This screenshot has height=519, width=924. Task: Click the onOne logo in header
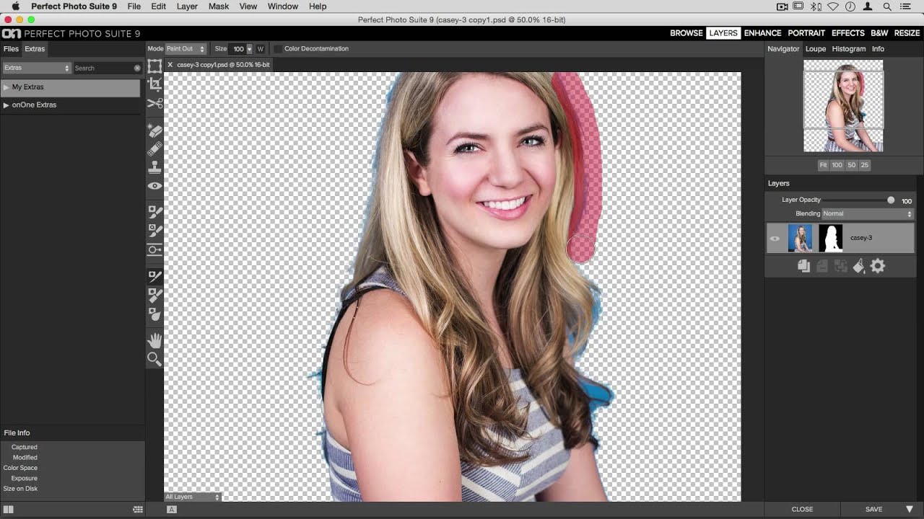pos(11,33)
